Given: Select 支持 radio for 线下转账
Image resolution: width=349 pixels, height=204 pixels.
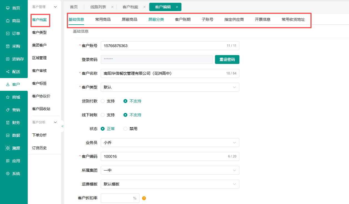Looking at the screenshot, I should (103, 115).
